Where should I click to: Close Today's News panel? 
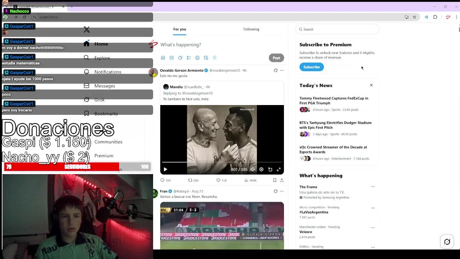click(371, 85)
